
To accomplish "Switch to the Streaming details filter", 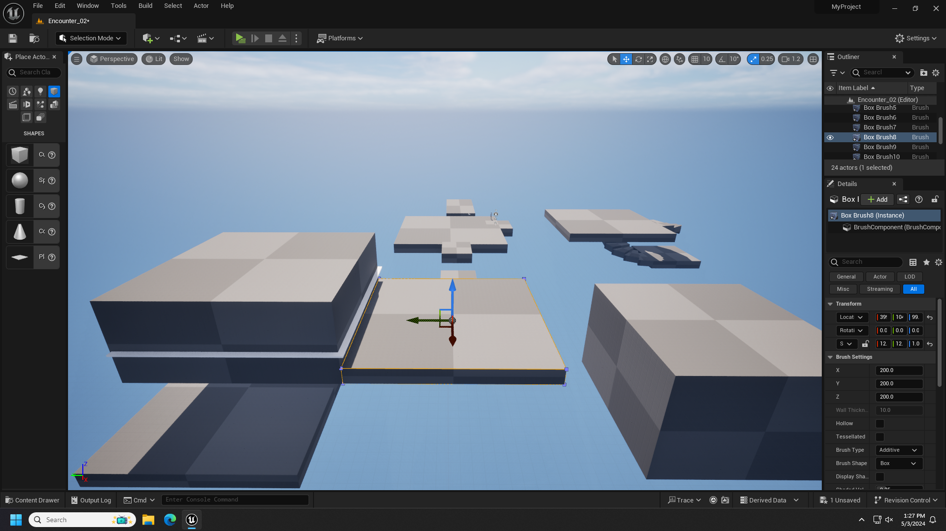I will coord(880,289).
